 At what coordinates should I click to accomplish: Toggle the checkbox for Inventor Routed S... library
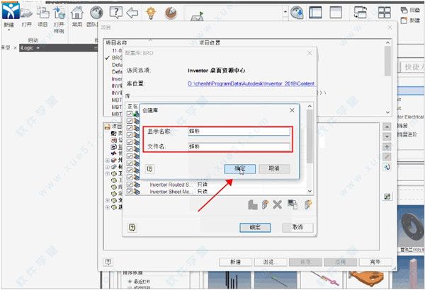(x=130, y=185)
